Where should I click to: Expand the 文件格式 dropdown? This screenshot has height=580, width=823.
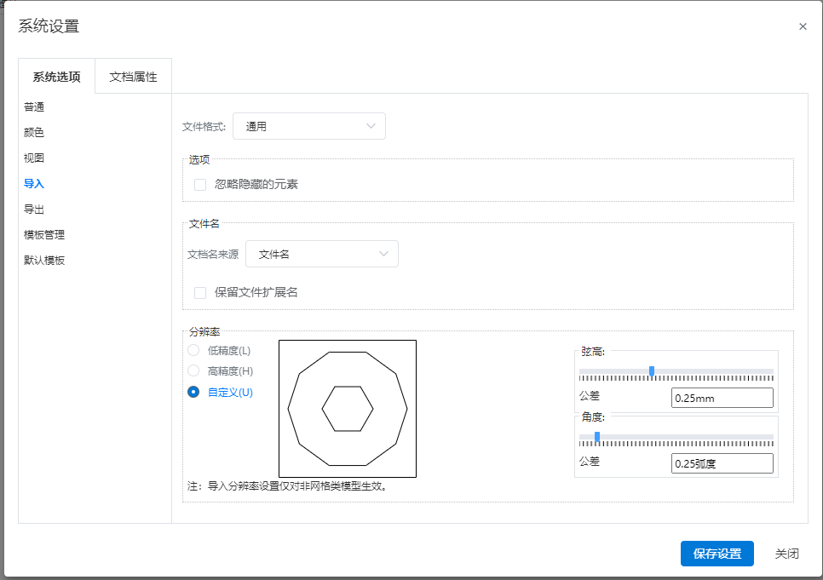308,126
